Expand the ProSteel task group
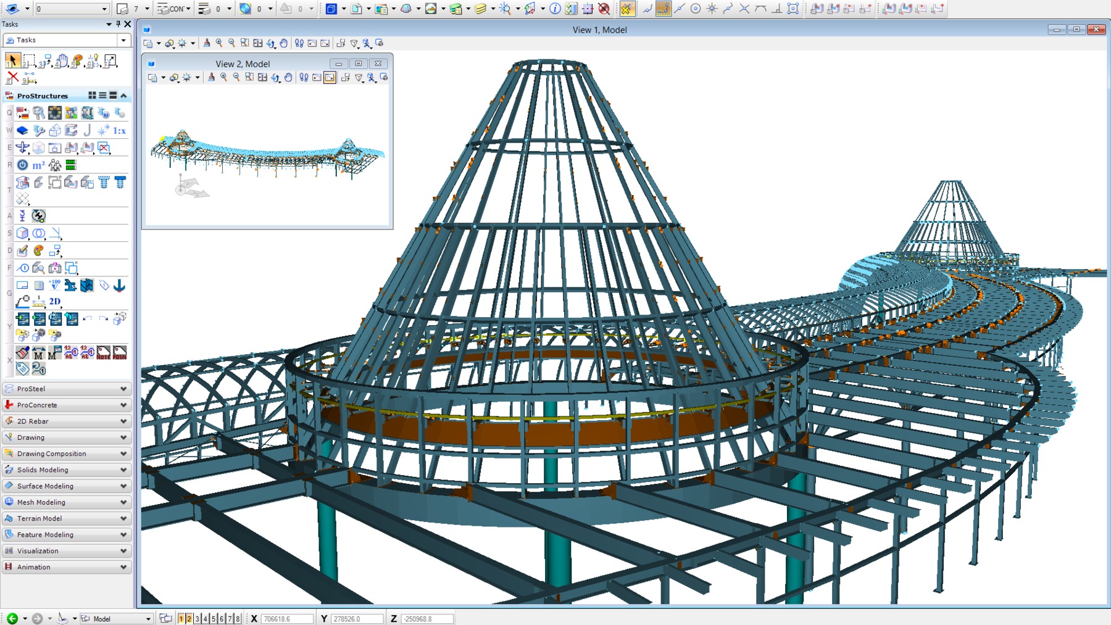The width and height of the screenshot is (1111, 625). click(67, 389)
